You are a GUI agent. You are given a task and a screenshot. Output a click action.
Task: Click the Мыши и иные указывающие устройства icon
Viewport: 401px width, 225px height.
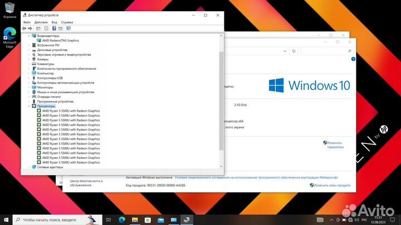click(x=34, y=92)
